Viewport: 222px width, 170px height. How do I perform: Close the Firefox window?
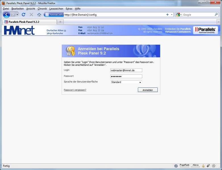coord(215,2)
